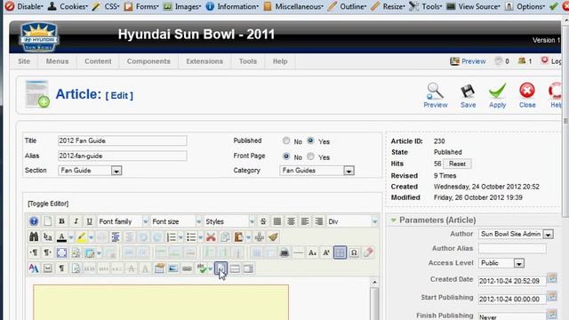The image size is (569, 320).
Task: Insert a bulleted list
Action: point(191,237)
